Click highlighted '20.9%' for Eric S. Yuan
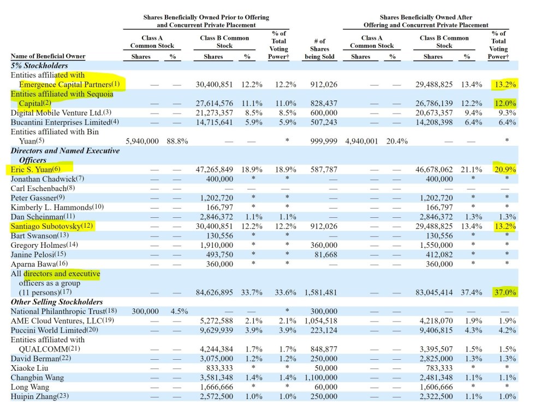The height and width of the screenshot is (410, 535). 506,170
